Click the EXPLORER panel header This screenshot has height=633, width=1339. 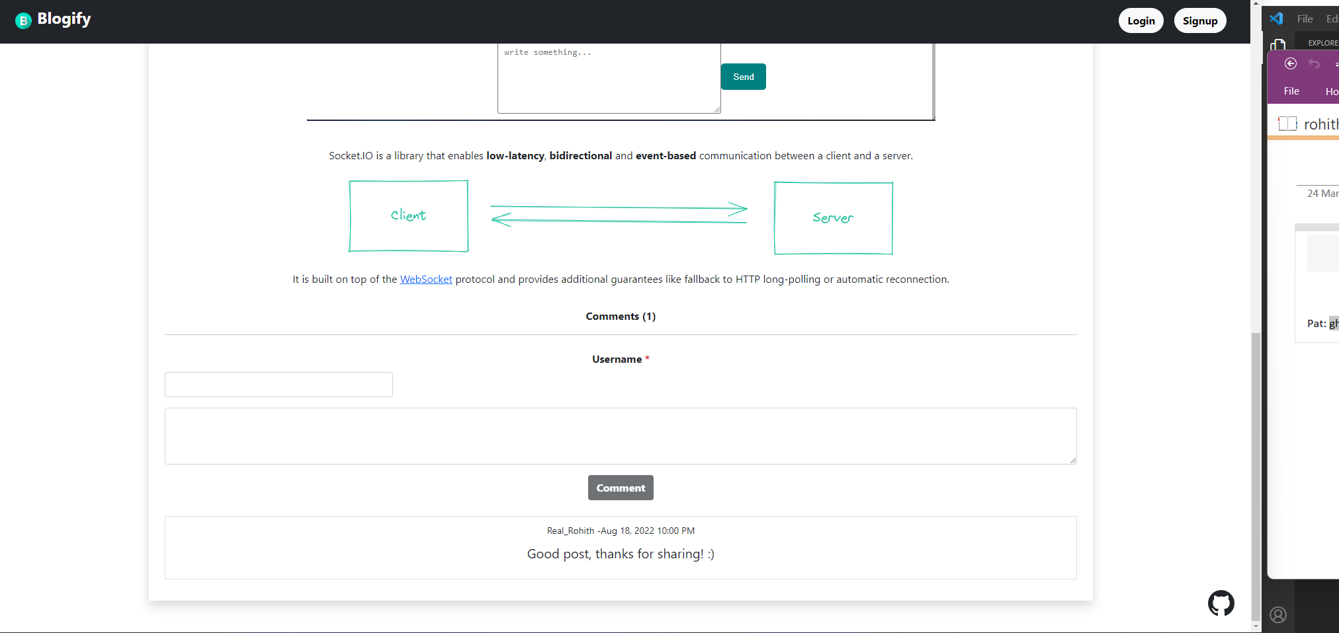click(x=1323, y=42)
